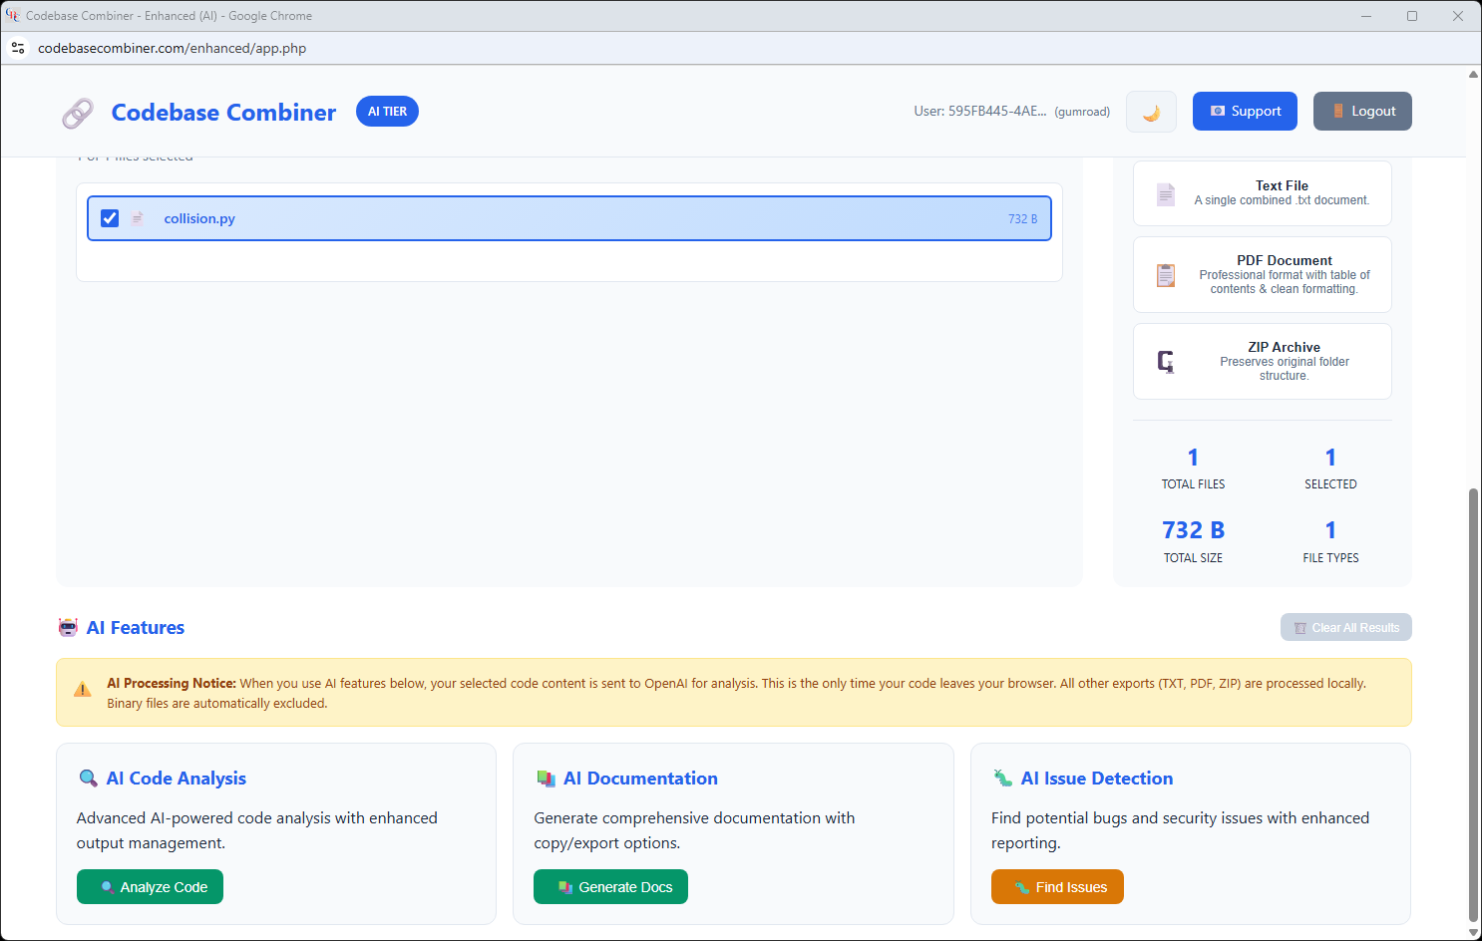The width and height of the screenshot is (1482, 941).
Task: Click the warning triangle in the AI notice
Action: click(83, 690)
